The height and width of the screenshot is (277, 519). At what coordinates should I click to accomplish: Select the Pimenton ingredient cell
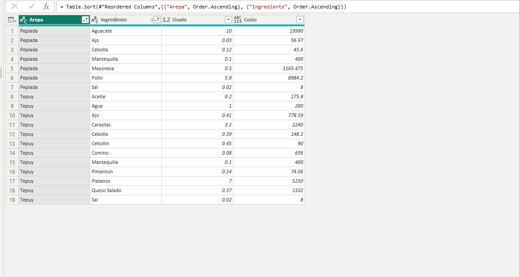point(126,172)
